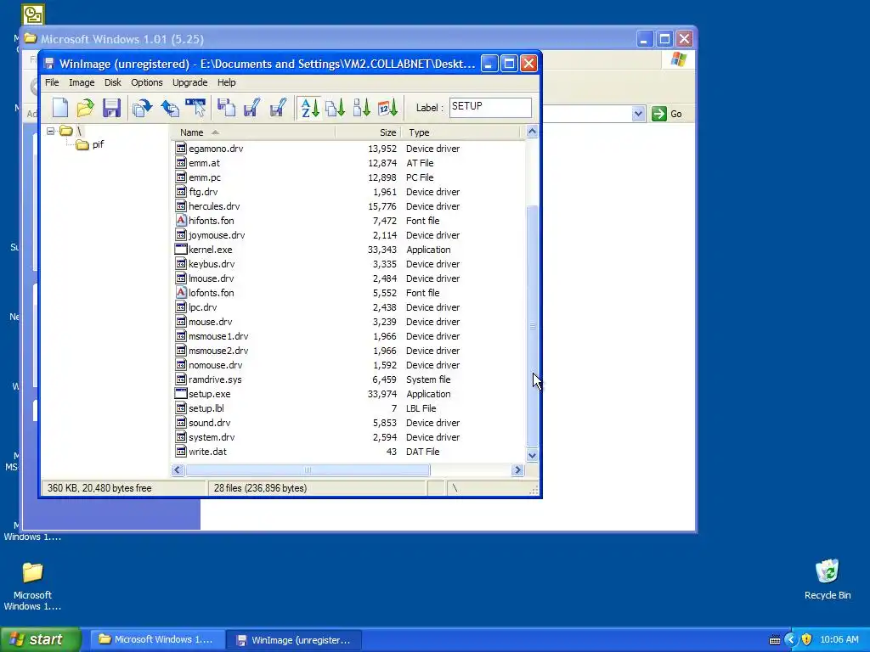The height and width of the screenshot is (652, 870).
Task: Click the Go button in Explorer window
Action: coord(667,114)
